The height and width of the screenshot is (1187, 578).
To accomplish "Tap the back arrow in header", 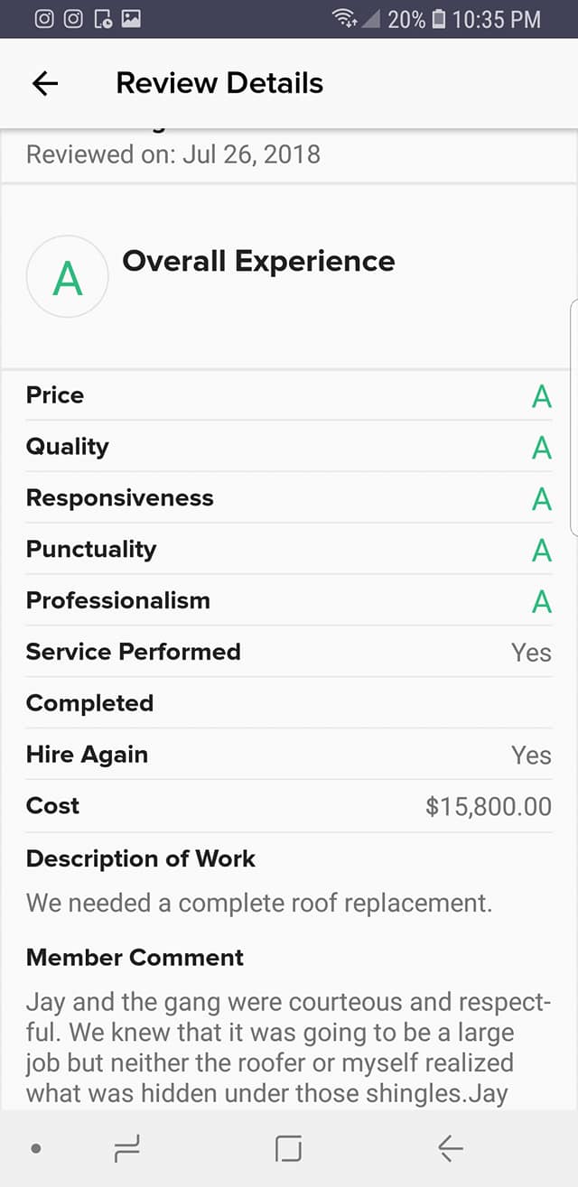I will [44, 84].
